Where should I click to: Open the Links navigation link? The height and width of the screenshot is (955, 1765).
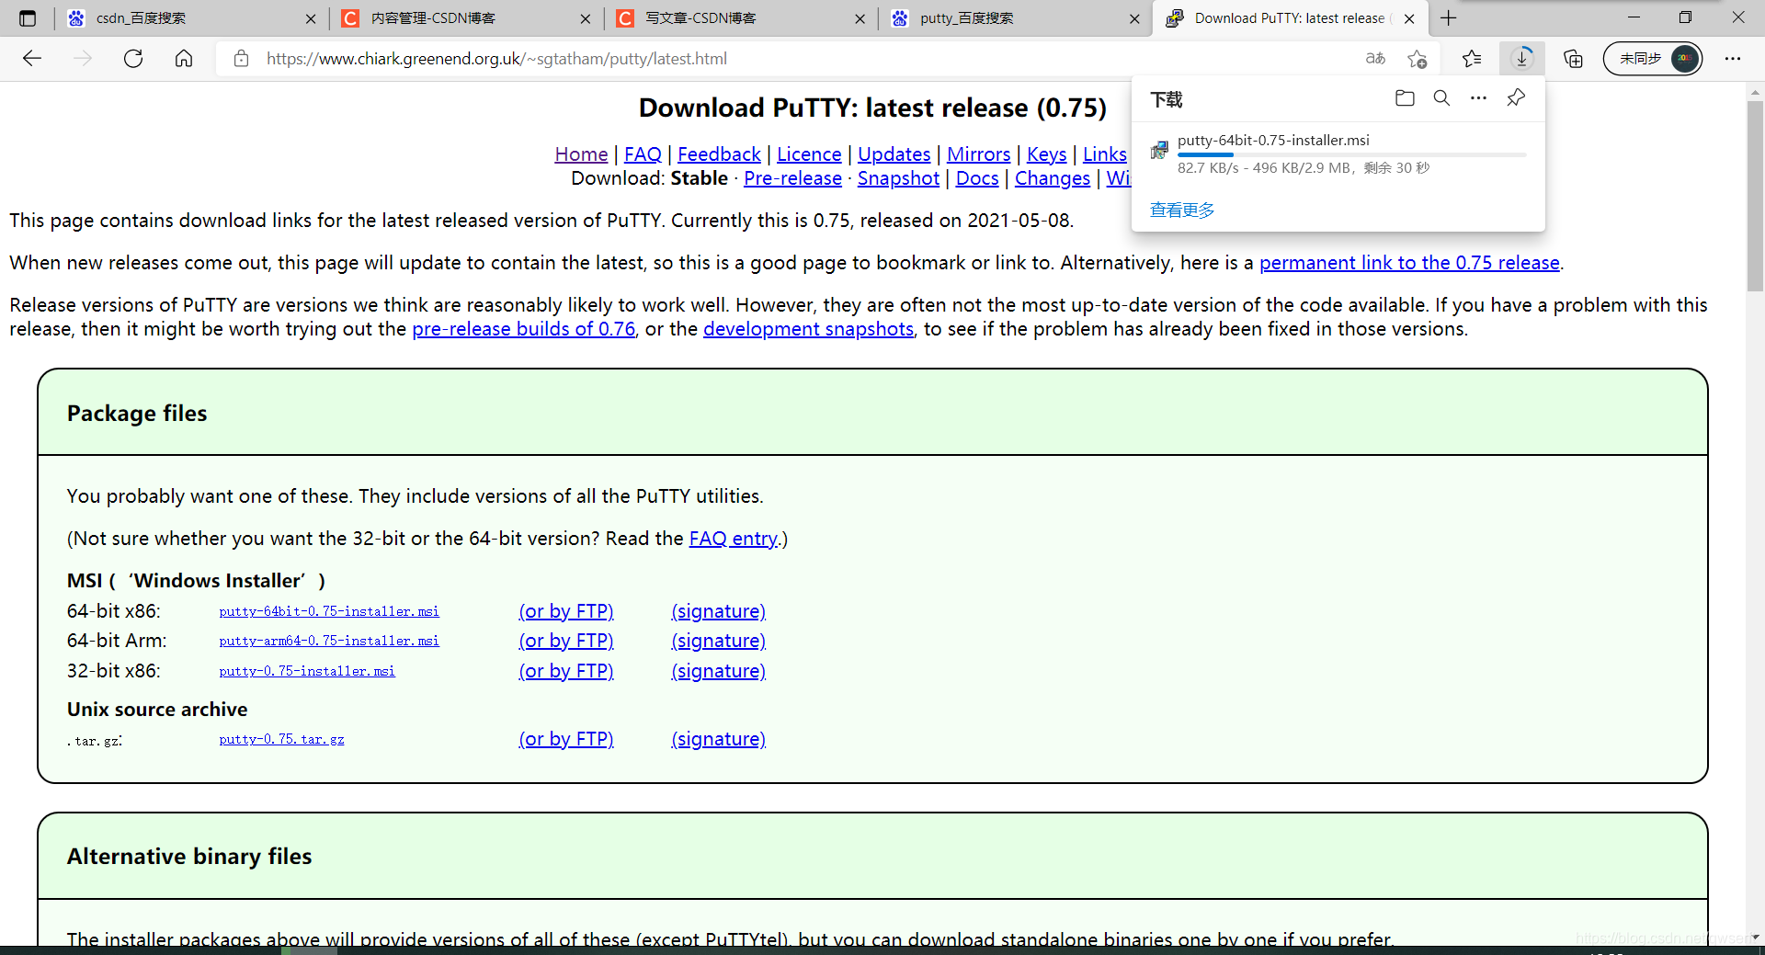pos(1105,154)
